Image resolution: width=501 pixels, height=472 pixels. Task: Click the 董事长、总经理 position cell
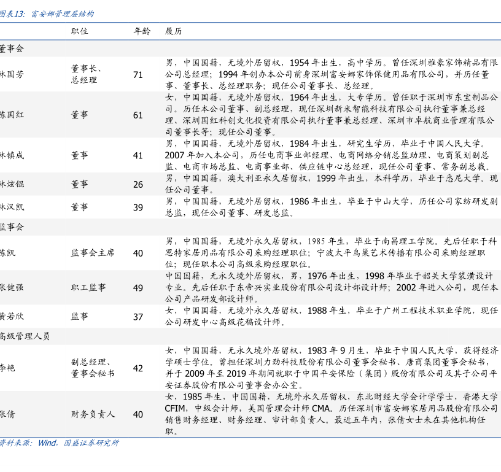[x=86, y=74]
